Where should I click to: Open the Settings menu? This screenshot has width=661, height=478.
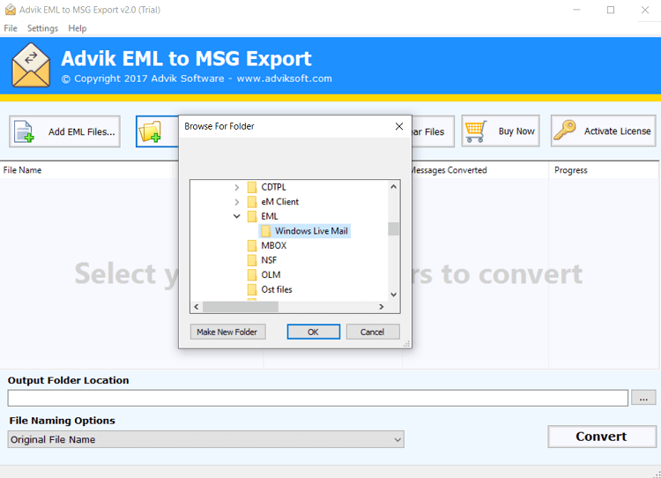coord(42,28)
